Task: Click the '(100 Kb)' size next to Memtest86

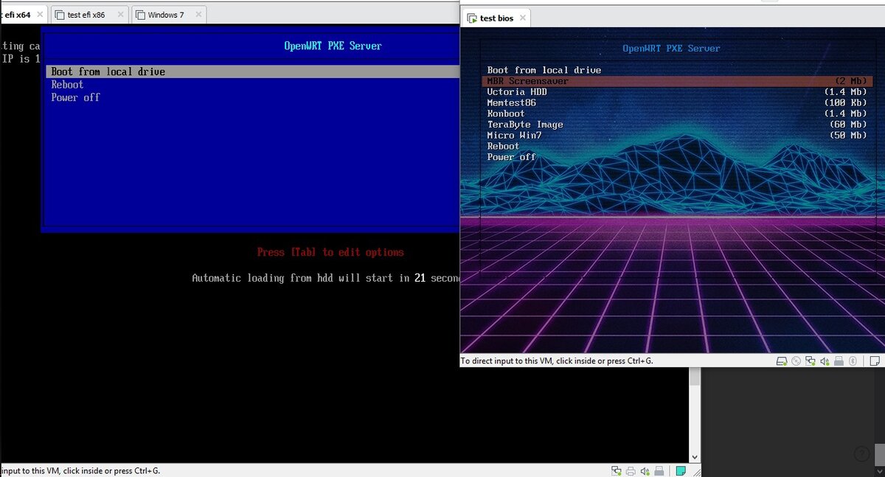Action: [845, 102]
